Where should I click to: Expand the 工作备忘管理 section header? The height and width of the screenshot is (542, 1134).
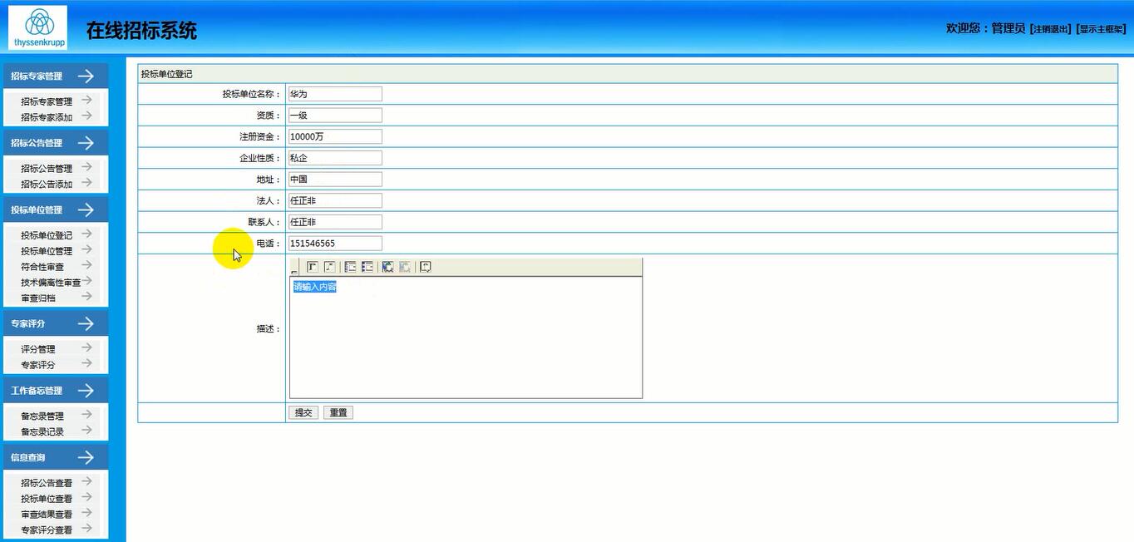(x=56, y=391)
